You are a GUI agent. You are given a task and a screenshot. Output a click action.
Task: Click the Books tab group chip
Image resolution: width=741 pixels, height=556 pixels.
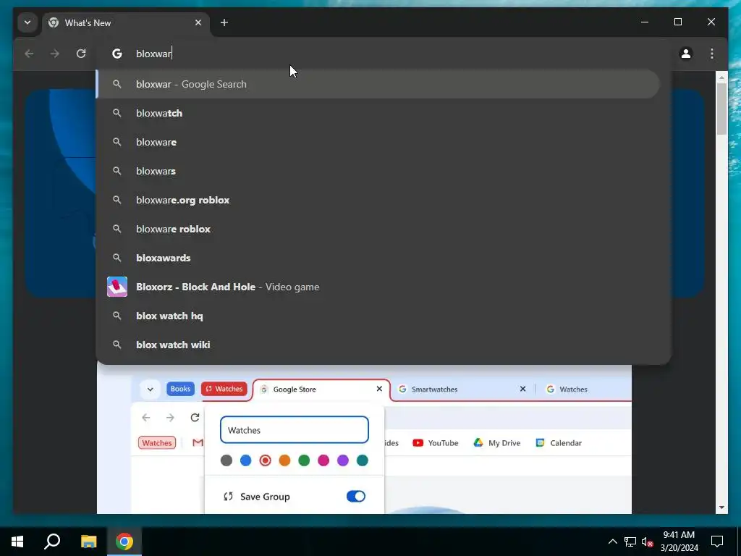point(180,389)
